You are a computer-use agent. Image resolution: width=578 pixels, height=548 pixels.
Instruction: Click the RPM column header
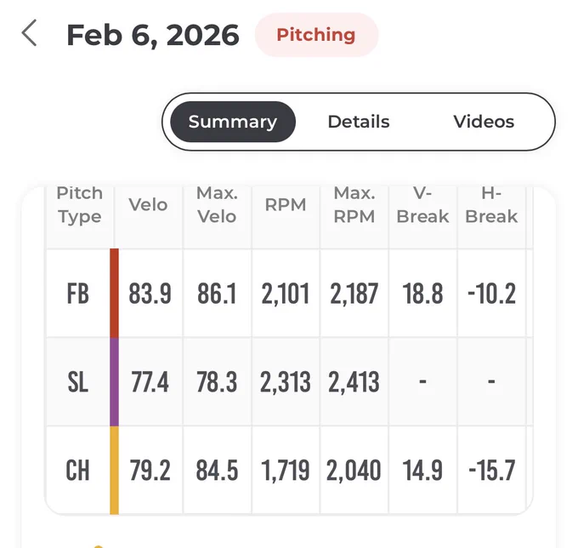tap(286, 205)
